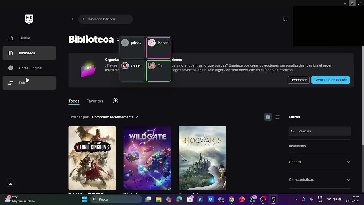Click the Filtros heading
This screenshot has width=364, height=205.
point(295,117)
